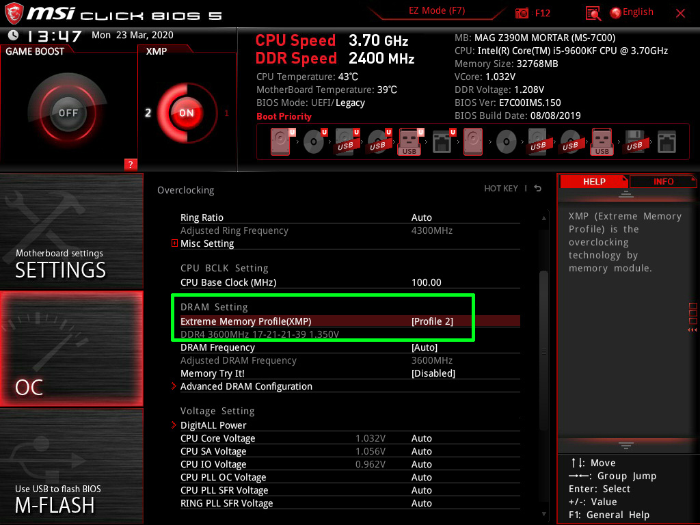Select the UEFI USB hard disk boot icon
This screenshot has height=525, width=700.
[346, 142]
